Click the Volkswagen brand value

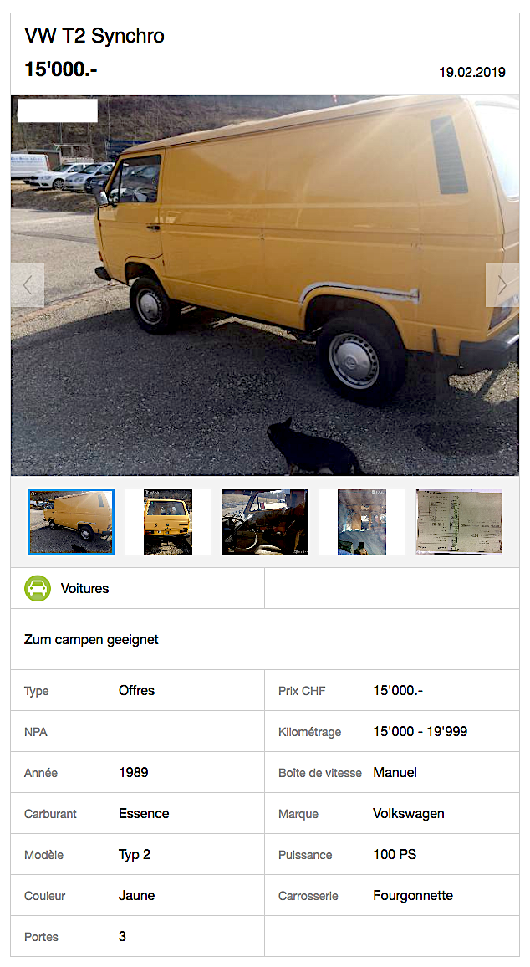click(x=409, y=813)
